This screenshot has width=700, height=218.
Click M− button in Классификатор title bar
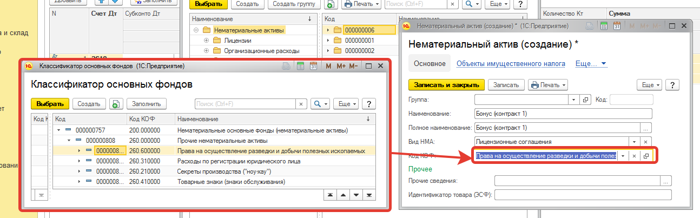(x=354, y=66)
